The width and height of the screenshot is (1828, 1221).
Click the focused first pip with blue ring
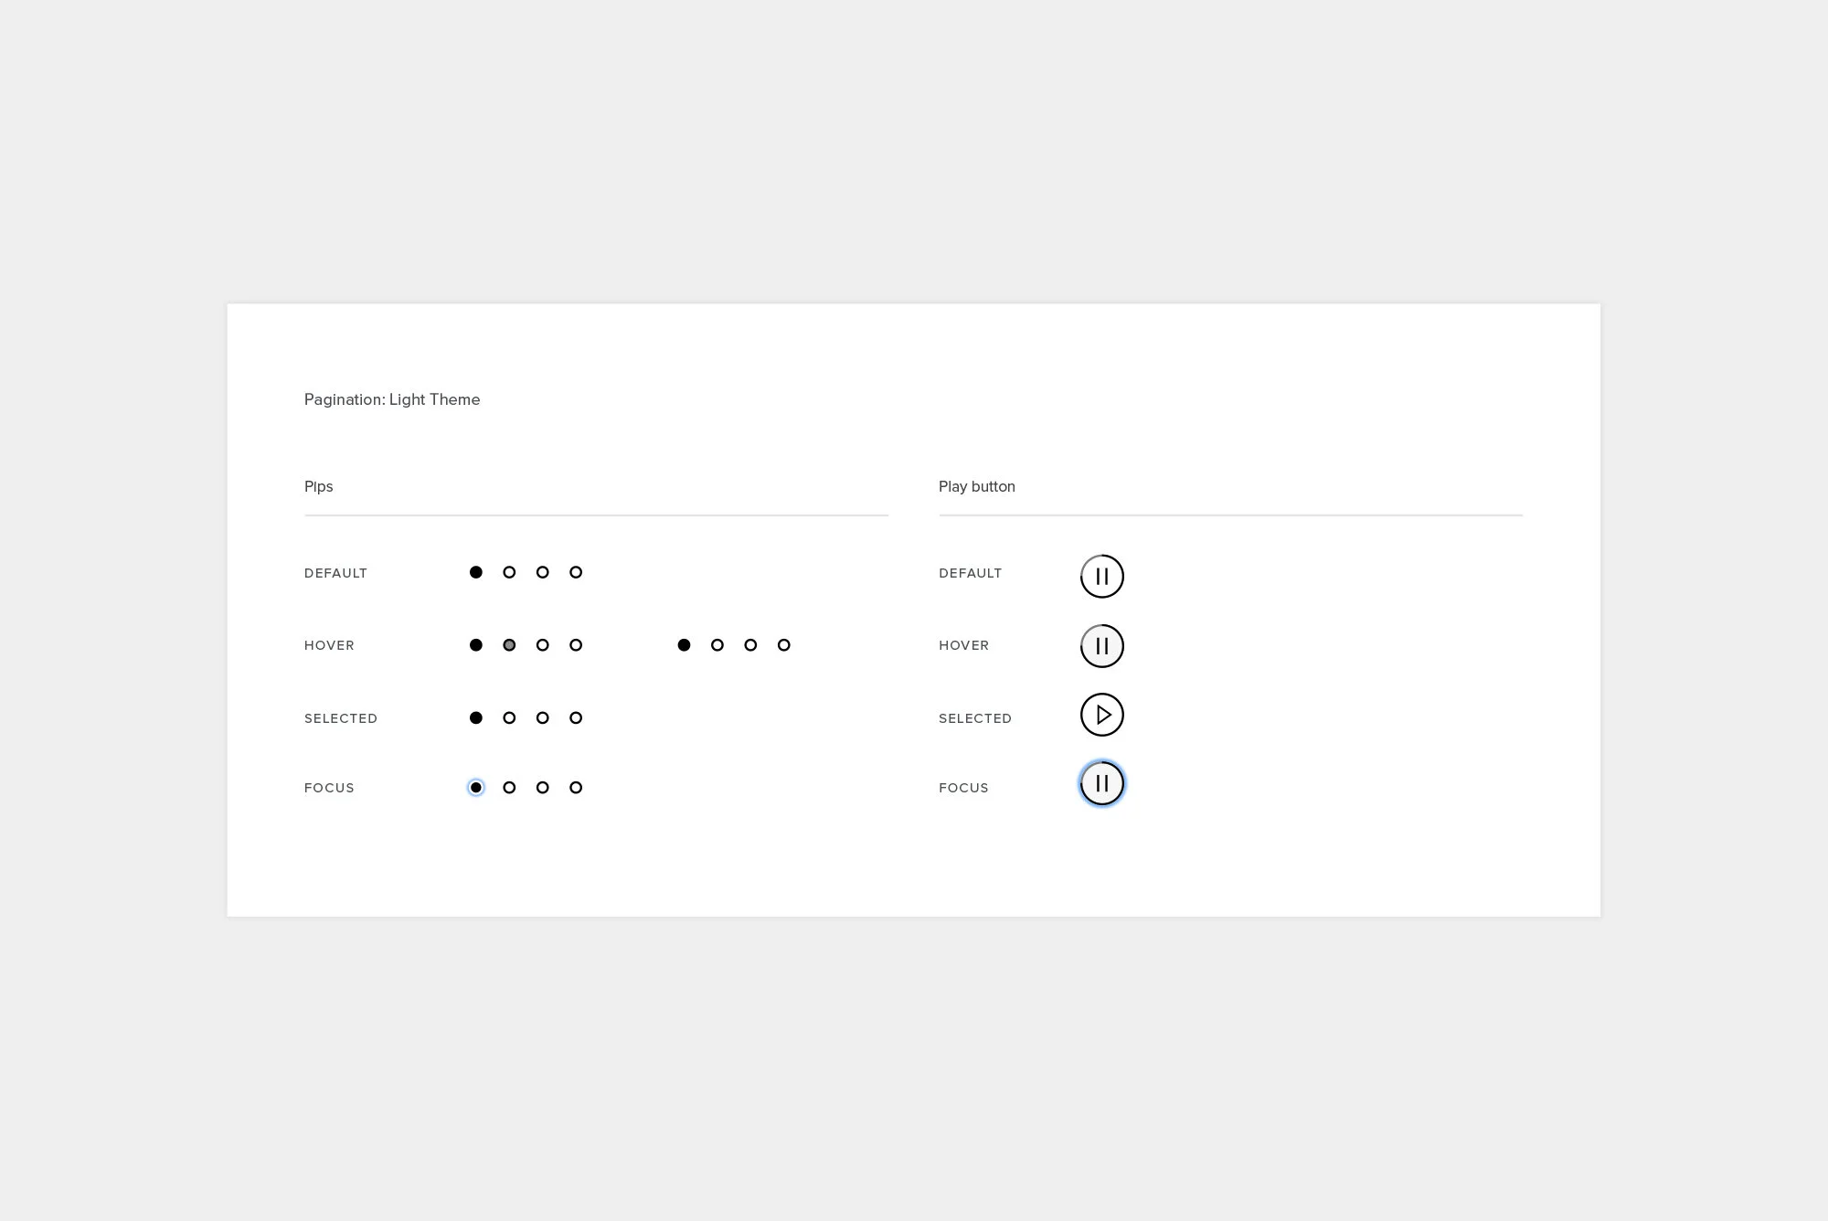click(x=475, y=787)
